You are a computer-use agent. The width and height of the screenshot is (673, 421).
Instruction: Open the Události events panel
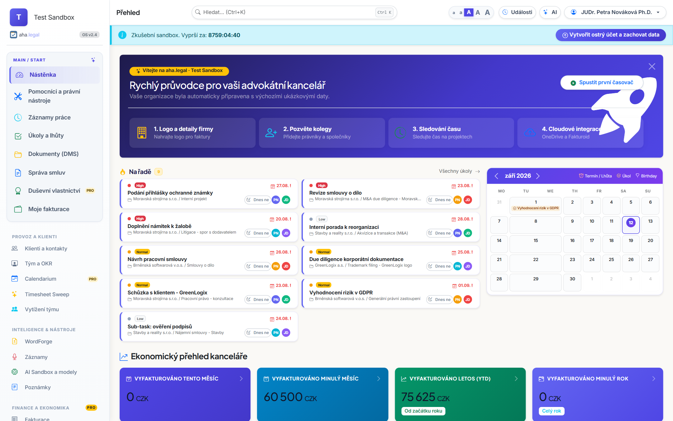point(517,12)
